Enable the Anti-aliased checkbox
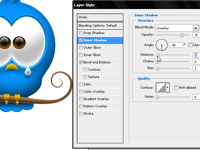Screen dimensions: 200x150 (176, 87)
